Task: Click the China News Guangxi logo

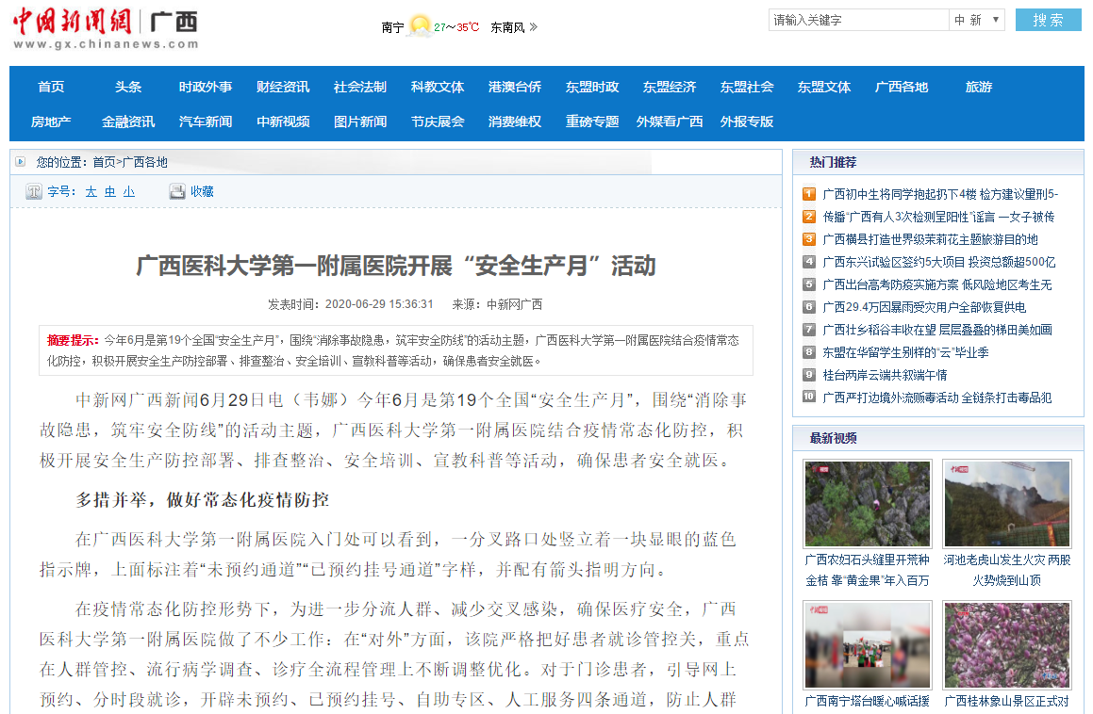Action: (x=106, y=28)
